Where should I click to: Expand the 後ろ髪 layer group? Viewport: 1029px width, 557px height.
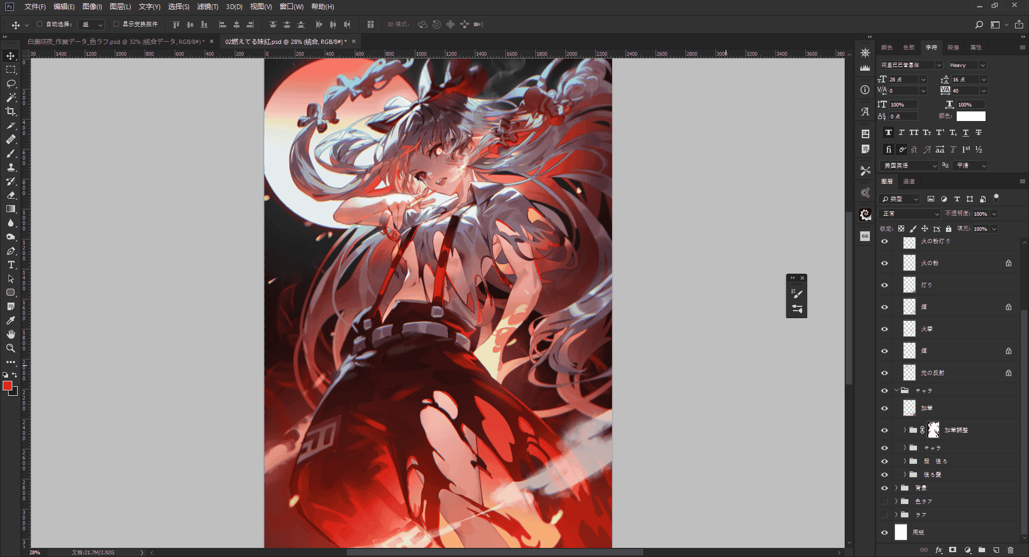[x=905, y=475]
